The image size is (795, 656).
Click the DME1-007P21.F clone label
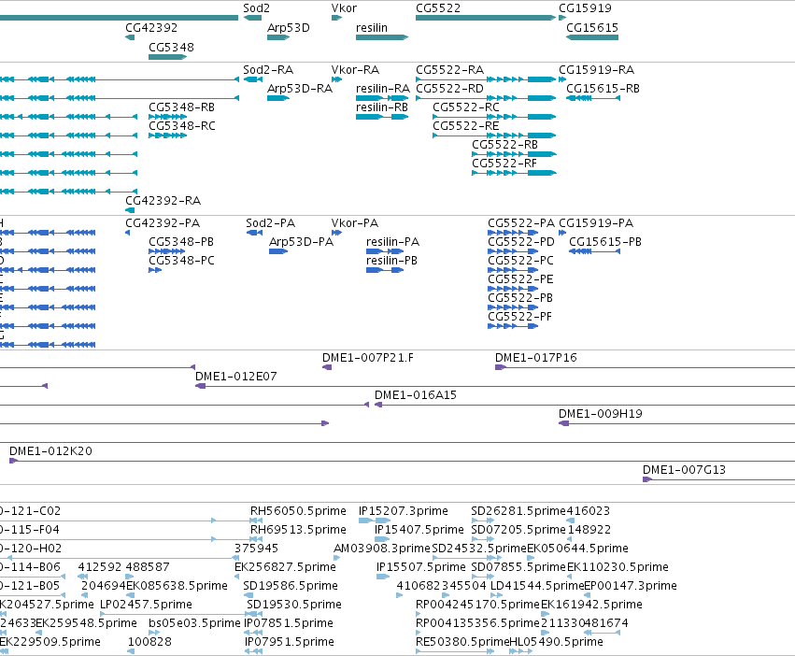click(367, 357)
